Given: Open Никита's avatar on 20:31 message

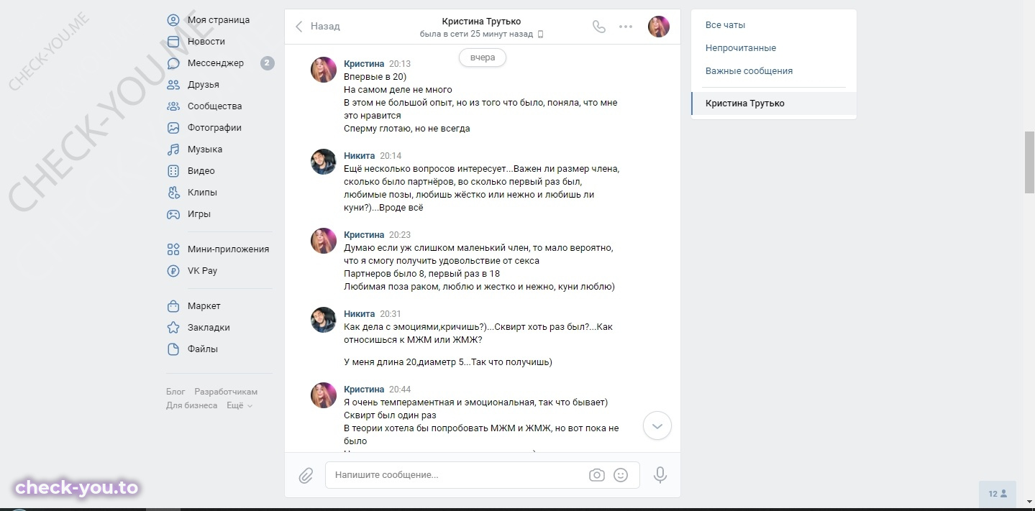Looking at the screenshot, I should (x=324, y=320).
